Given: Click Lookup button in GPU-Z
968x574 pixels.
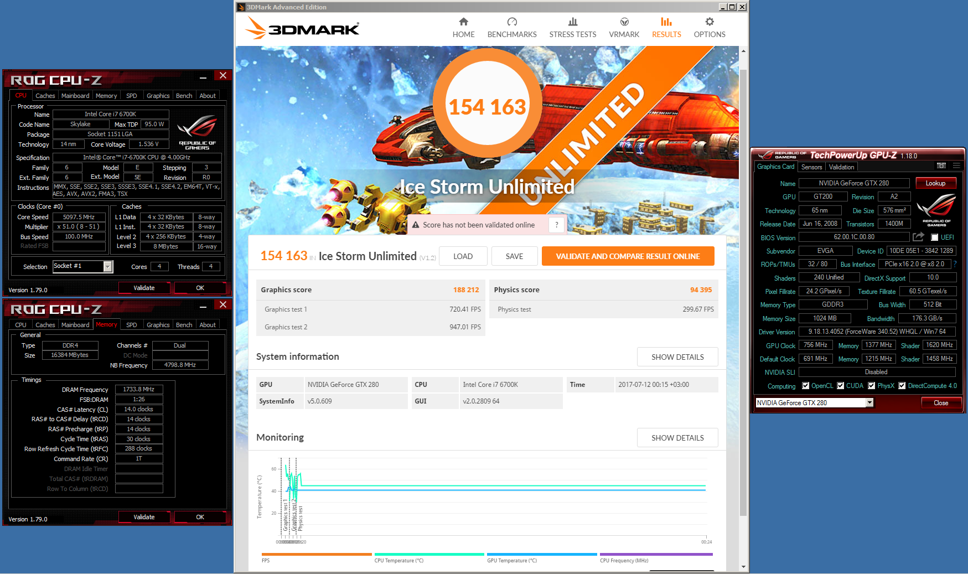Looking at the screenshot, I should (935, 183).
